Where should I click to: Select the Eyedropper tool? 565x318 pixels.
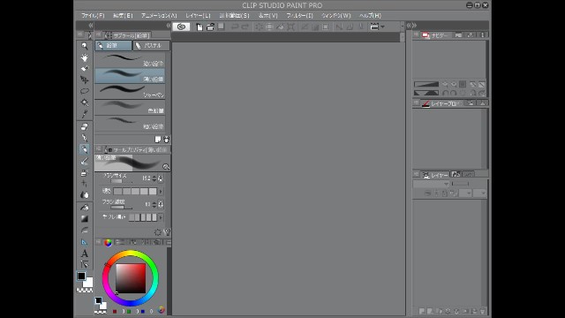[x=85, y=114]
